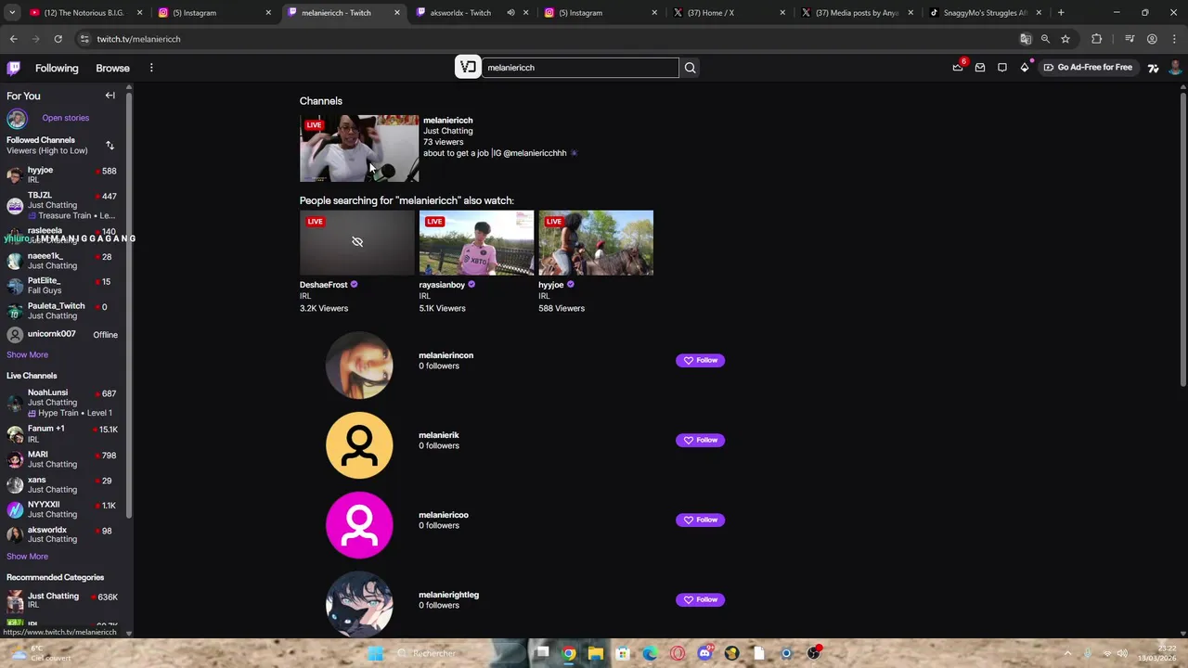
Task: Open the Whispers chat bubble icon
Action: (1002, 67)
